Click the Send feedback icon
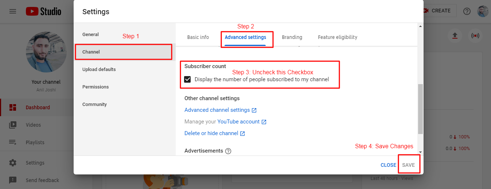This screenshot has width=491, height=189. tap(13, 180)
